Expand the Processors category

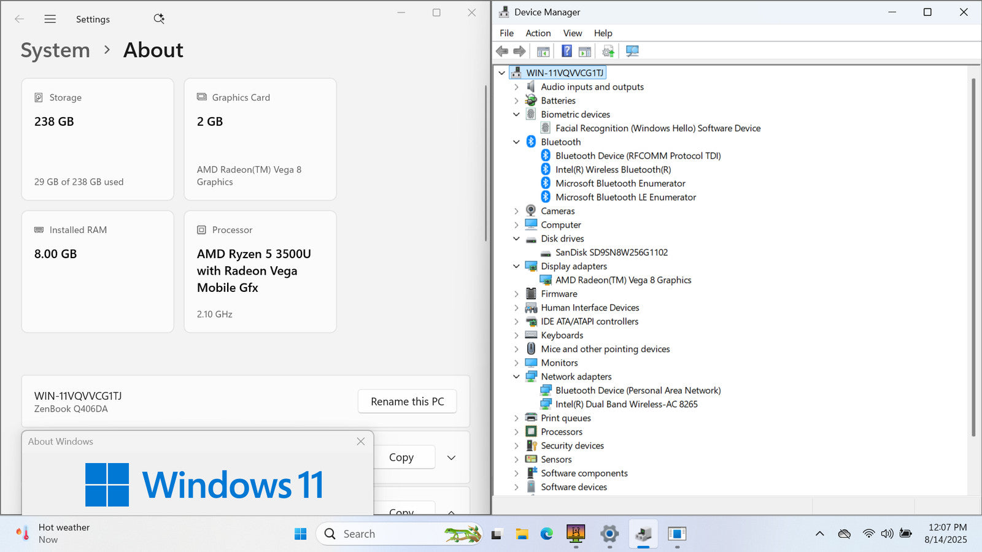pyautogui.click(x=516, y=432)
